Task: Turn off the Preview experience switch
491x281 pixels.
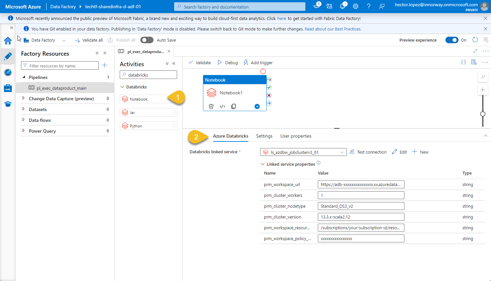Action: pos(452,40)
